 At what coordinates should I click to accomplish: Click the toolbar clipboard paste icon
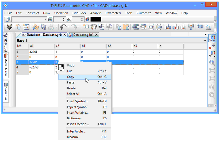[x=126, y=27]
